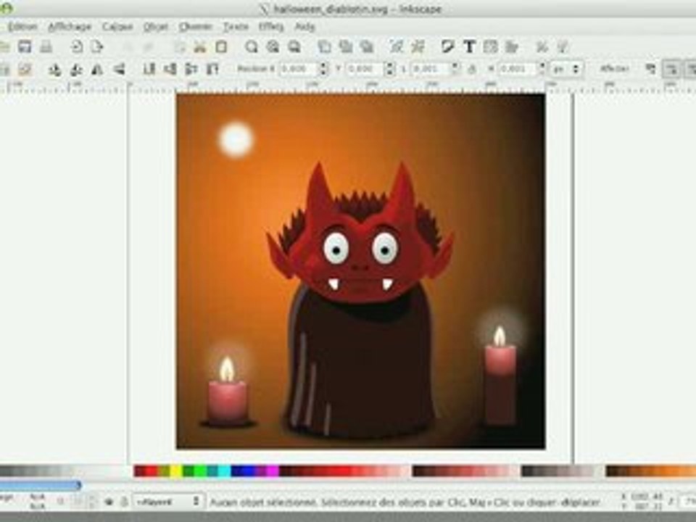Screen dimensions: 696x522
Task: Click the Duplicate object icon
Action: pos(325,46)
